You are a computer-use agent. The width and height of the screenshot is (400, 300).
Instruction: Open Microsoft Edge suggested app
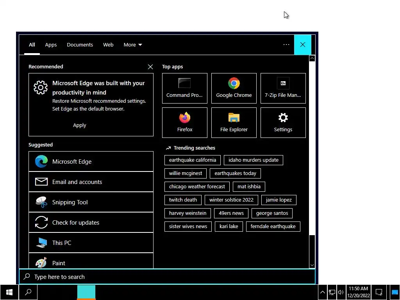tap(91, 161)
